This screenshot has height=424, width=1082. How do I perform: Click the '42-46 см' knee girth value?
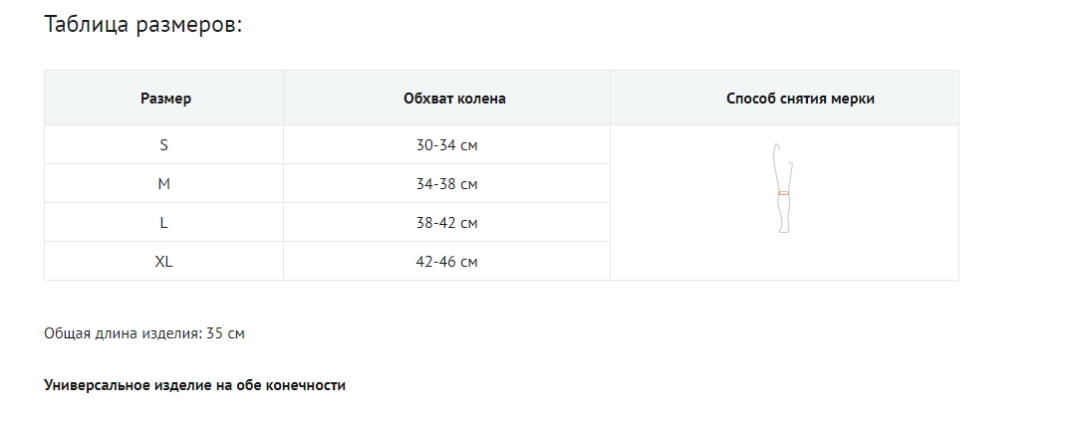tap(447, 262)
